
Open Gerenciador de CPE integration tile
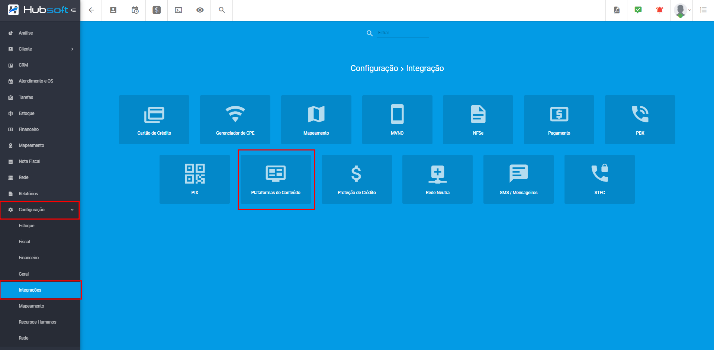pos(235,120)
